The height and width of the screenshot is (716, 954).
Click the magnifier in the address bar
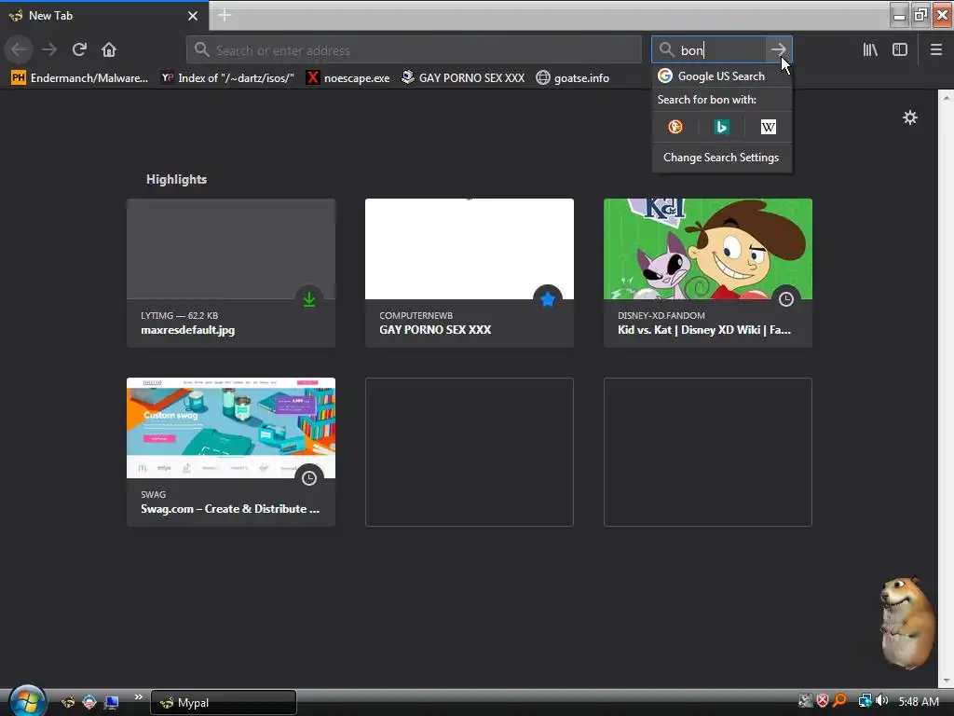pyautogui.click(x=202, y=50)
